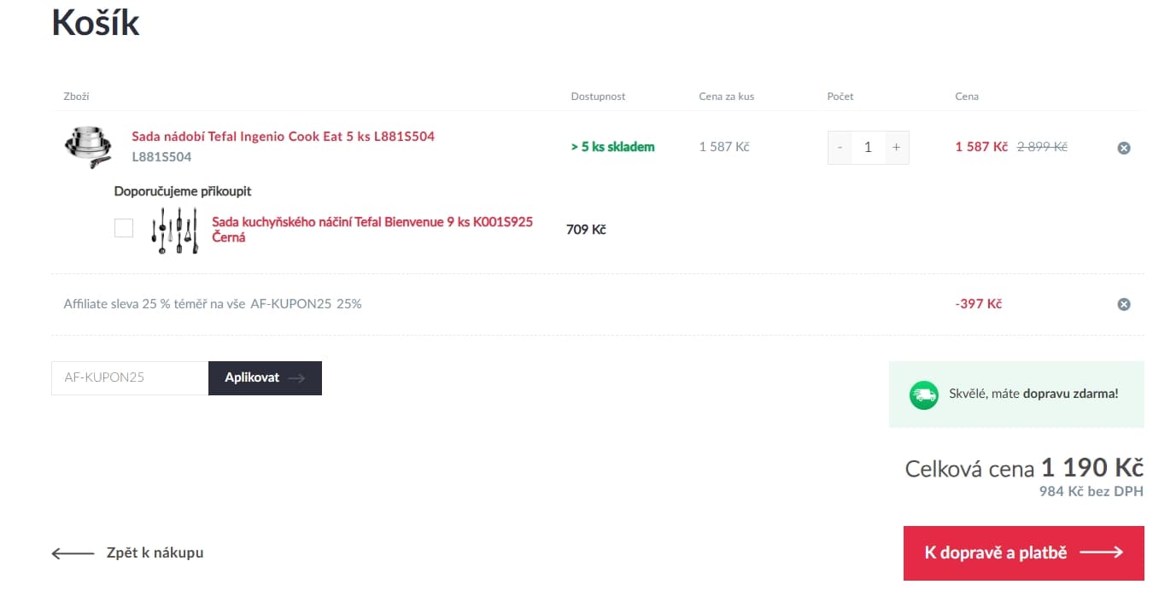Click the Tefal Ingenio pots thumbnail
The image size is (1153, 602).
tap(88, 147)
